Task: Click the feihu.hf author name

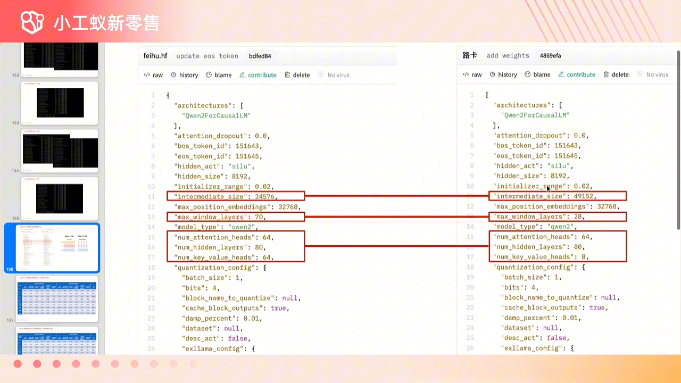Action: coord(155,56)
